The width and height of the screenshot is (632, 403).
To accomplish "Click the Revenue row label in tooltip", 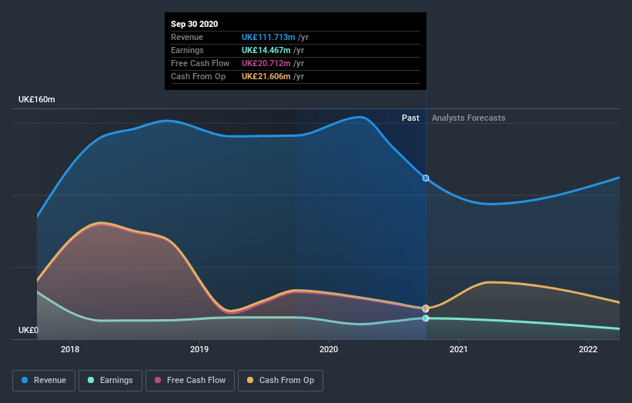I will [x=187, y=37].
